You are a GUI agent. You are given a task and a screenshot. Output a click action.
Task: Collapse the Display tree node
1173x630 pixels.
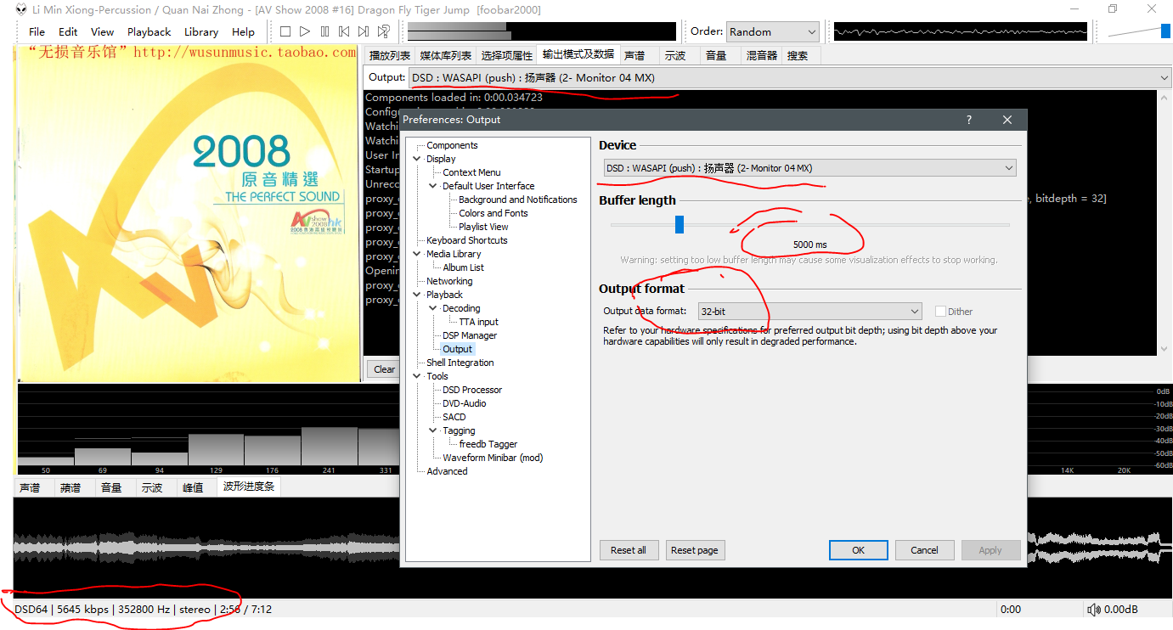click(417, 159)
